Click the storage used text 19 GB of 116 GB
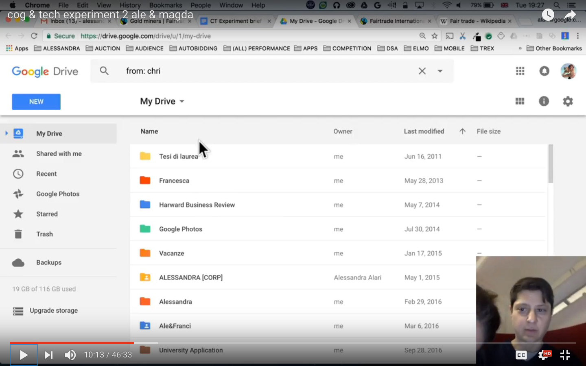This screenshot has width=586, height=366. (x=44, y=289)
